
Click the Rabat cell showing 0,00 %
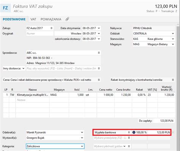(x=139, y=95)
